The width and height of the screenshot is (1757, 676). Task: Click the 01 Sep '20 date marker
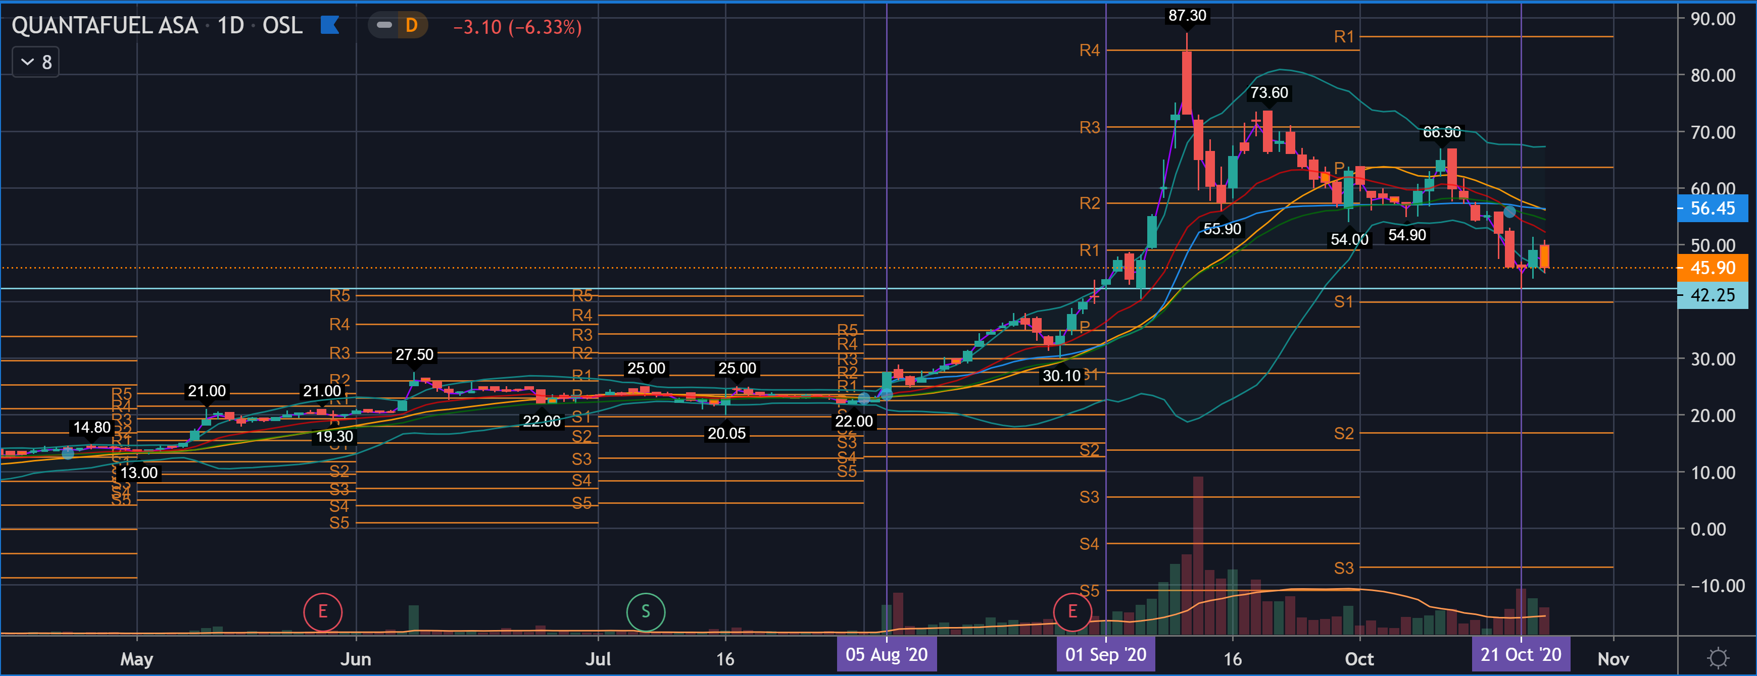coord(1106,655)
